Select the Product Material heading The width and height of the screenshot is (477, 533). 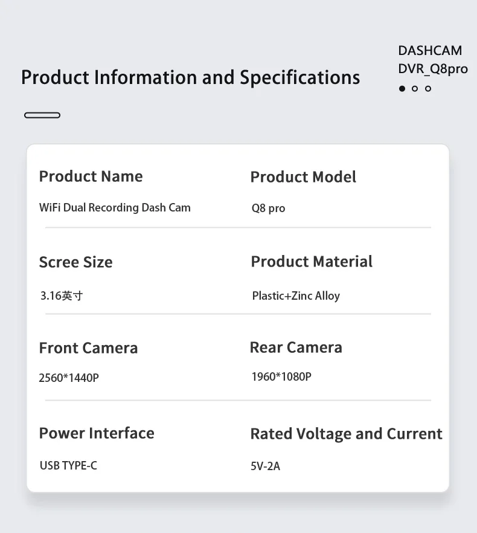click(x=312, y=262)
